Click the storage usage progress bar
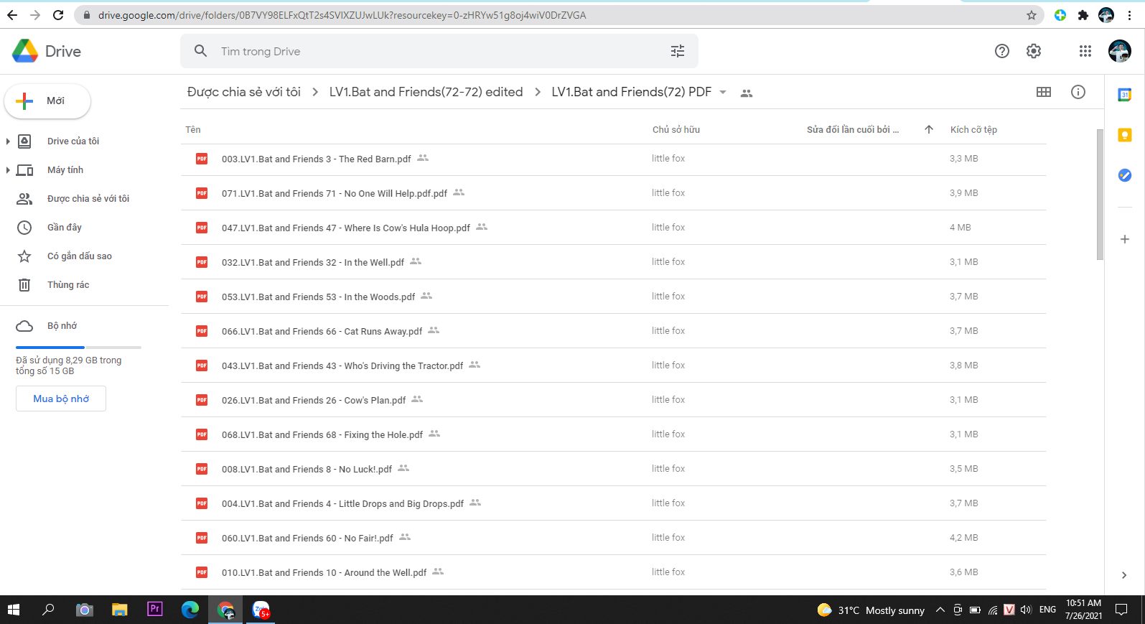The height and width of the screenshot is (624, 1145). click(x=78, y=348)
